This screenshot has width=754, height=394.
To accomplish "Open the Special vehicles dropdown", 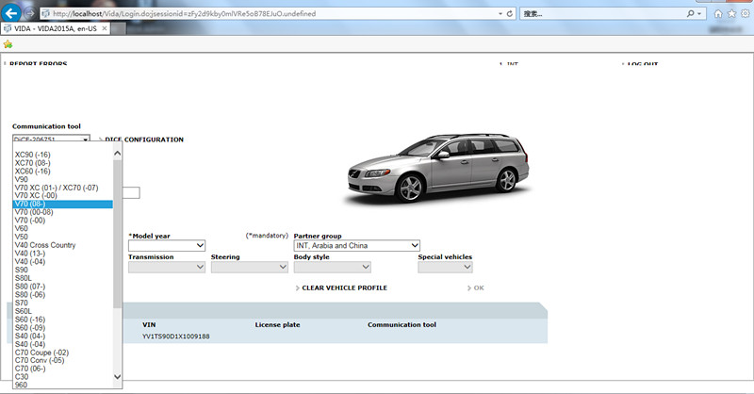I will (x=445, y=267).
